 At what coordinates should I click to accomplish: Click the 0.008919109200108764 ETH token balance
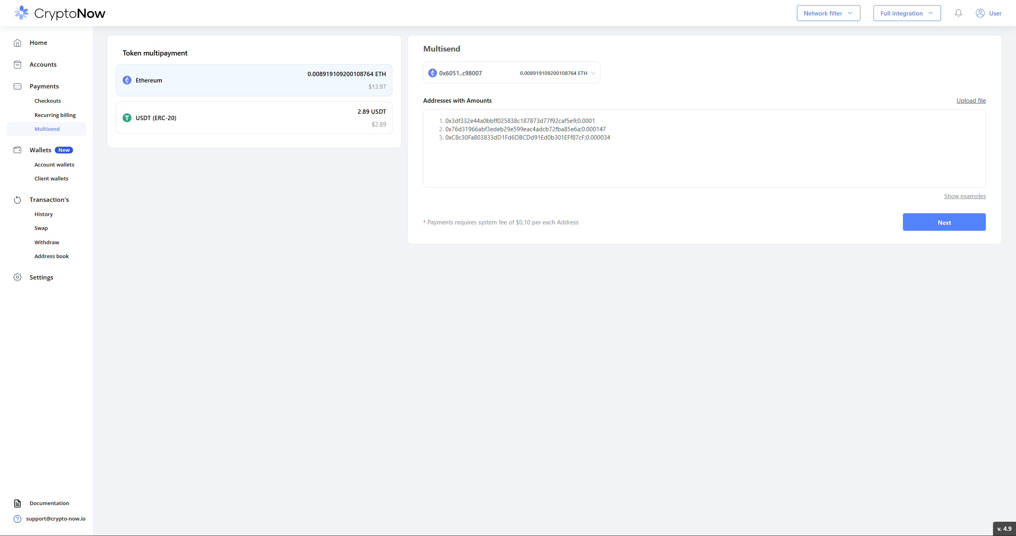[x=346, y=74]
